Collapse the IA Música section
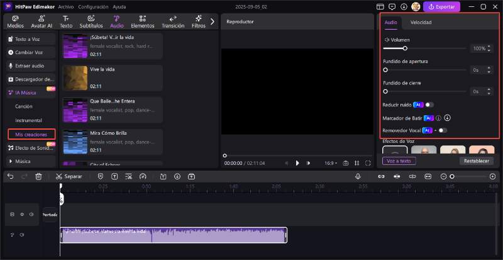503x260 pixels. 31,93
